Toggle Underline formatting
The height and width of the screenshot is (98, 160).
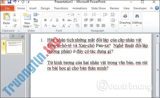[57, 20]
